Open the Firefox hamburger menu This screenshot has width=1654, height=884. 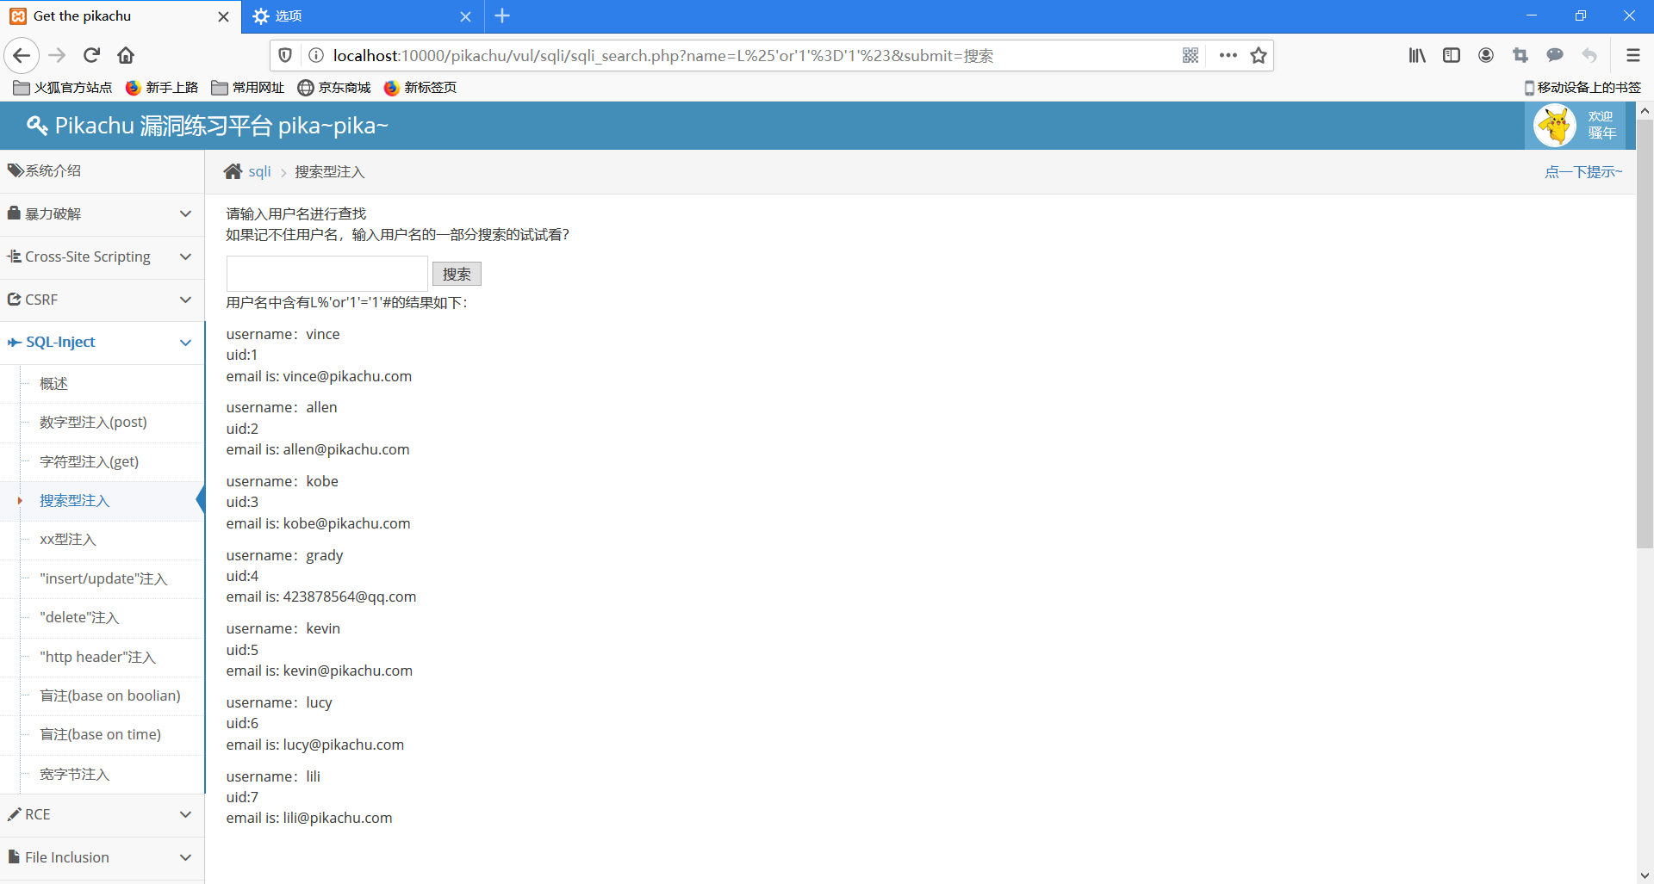click(1632, 55)
